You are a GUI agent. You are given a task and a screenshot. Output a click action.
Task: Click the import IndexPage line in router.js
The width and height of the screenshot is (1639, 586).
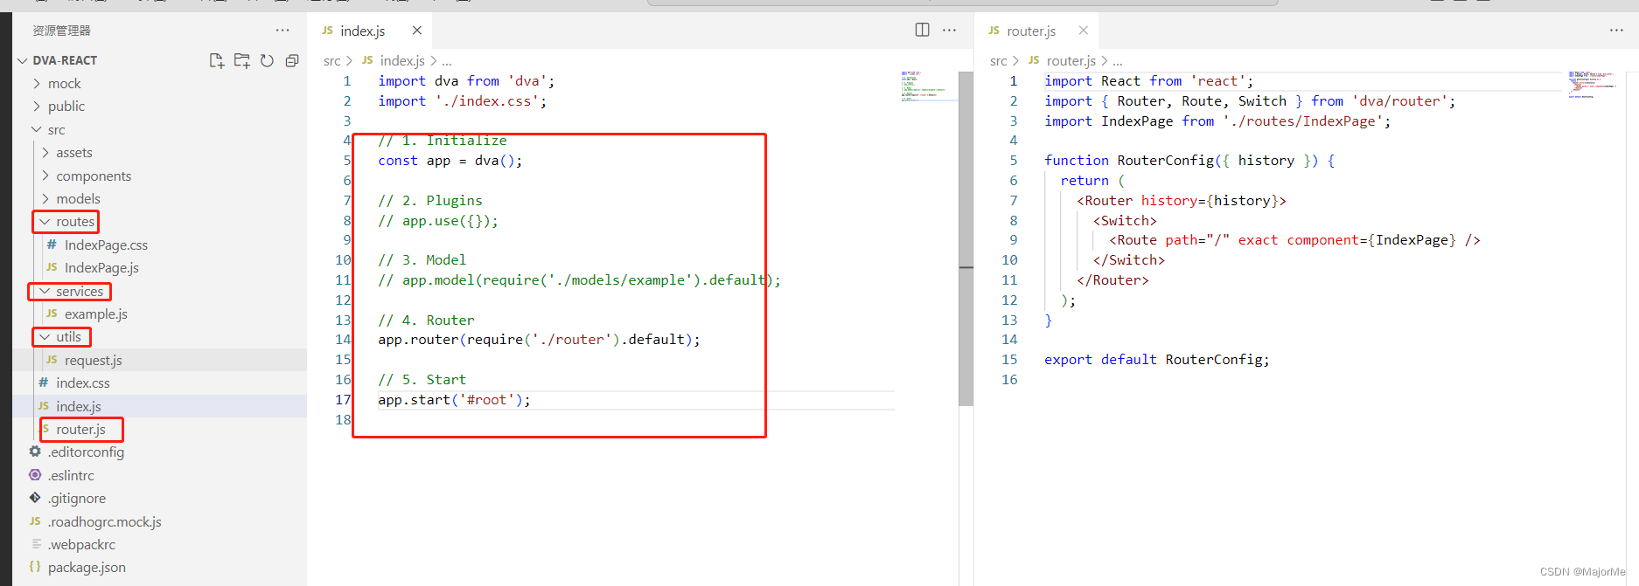click(1217, 121)
